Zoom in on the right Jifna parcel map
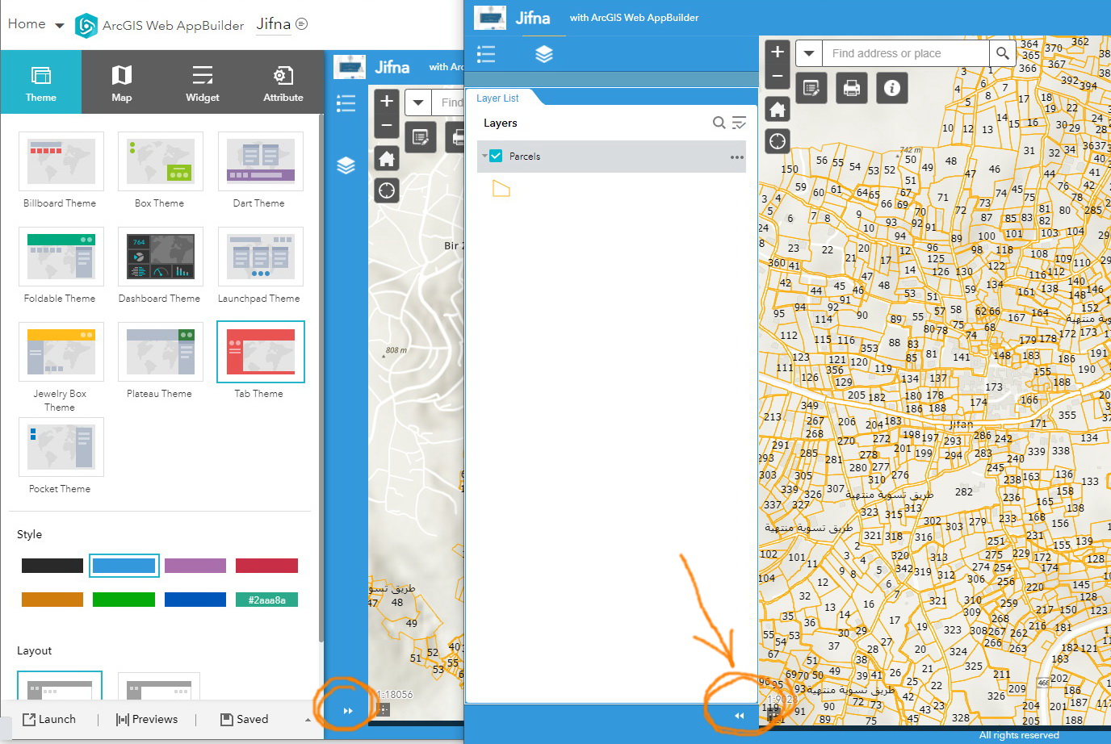This screenshot has width=1111, height=744. click(x=778, y=52)
